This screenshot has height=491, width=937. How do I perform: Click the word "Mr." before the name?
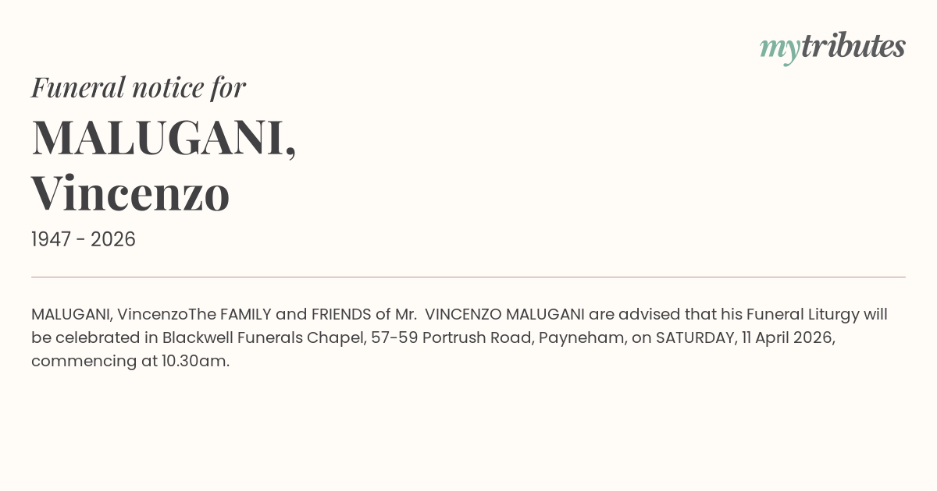coord(406,315)
